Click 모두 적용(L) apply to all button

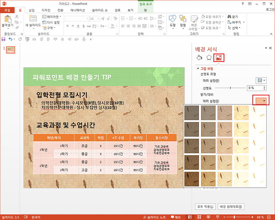pyautogui.click(x=205, y=207)
